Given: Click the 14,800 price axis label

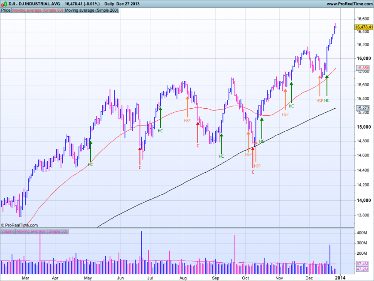Looking at the screenshot, I should pyautogui.click(x=363, y=141).
